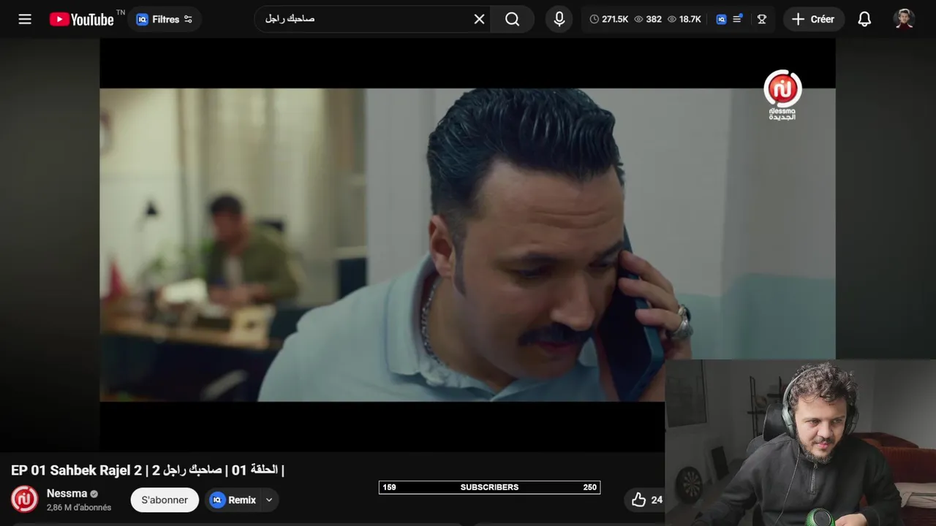Viewport: 936px width, 526px height.
Task: Click the 18.7K views stat
Action: [x=684, y=19]
